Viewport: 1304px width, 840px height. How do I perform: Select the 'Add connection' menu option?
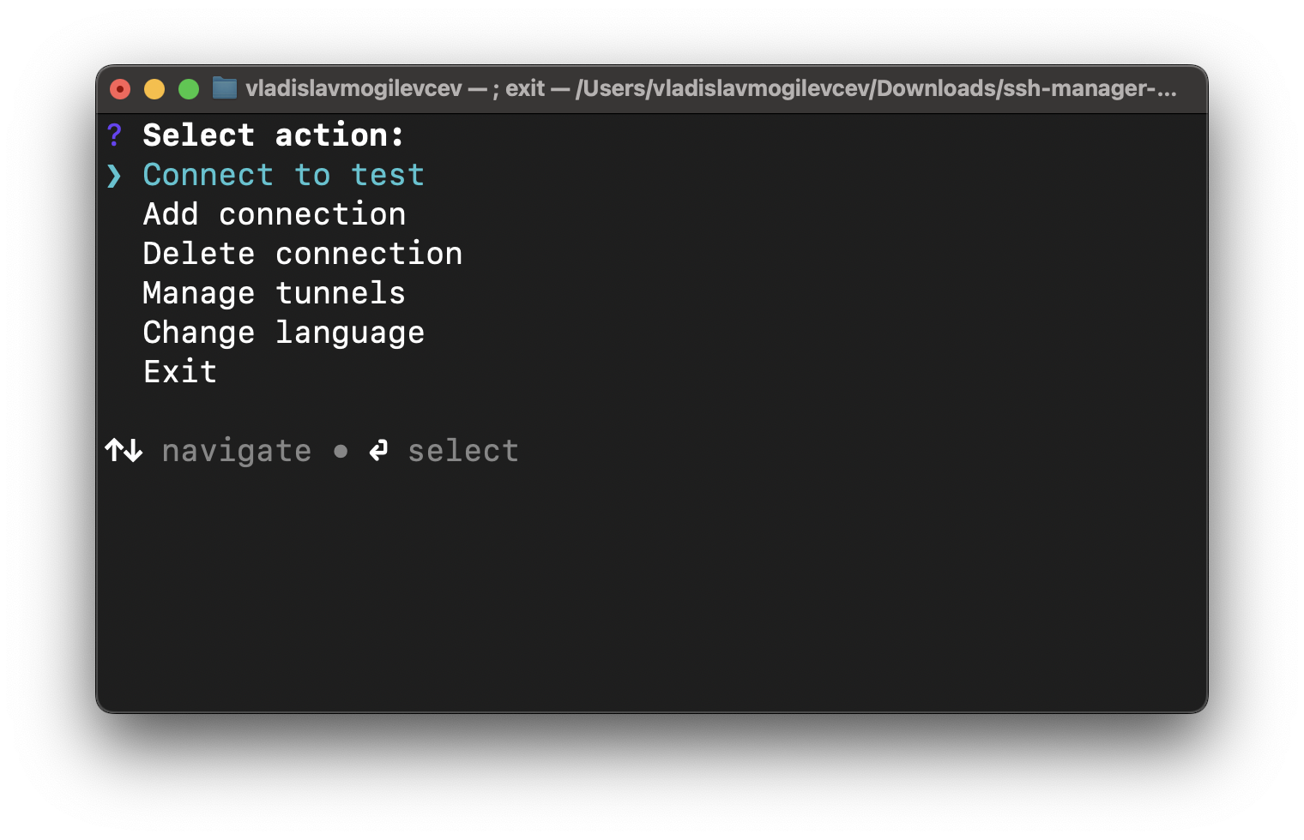274,213
